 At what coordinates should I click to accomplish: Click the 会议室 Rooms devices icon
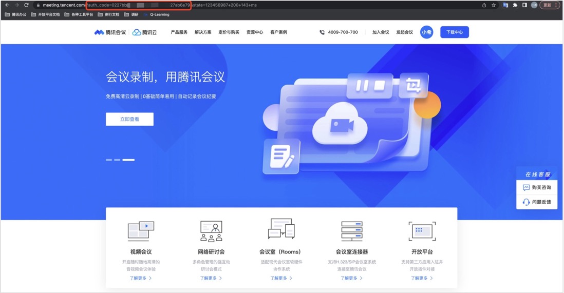point(281,229)
